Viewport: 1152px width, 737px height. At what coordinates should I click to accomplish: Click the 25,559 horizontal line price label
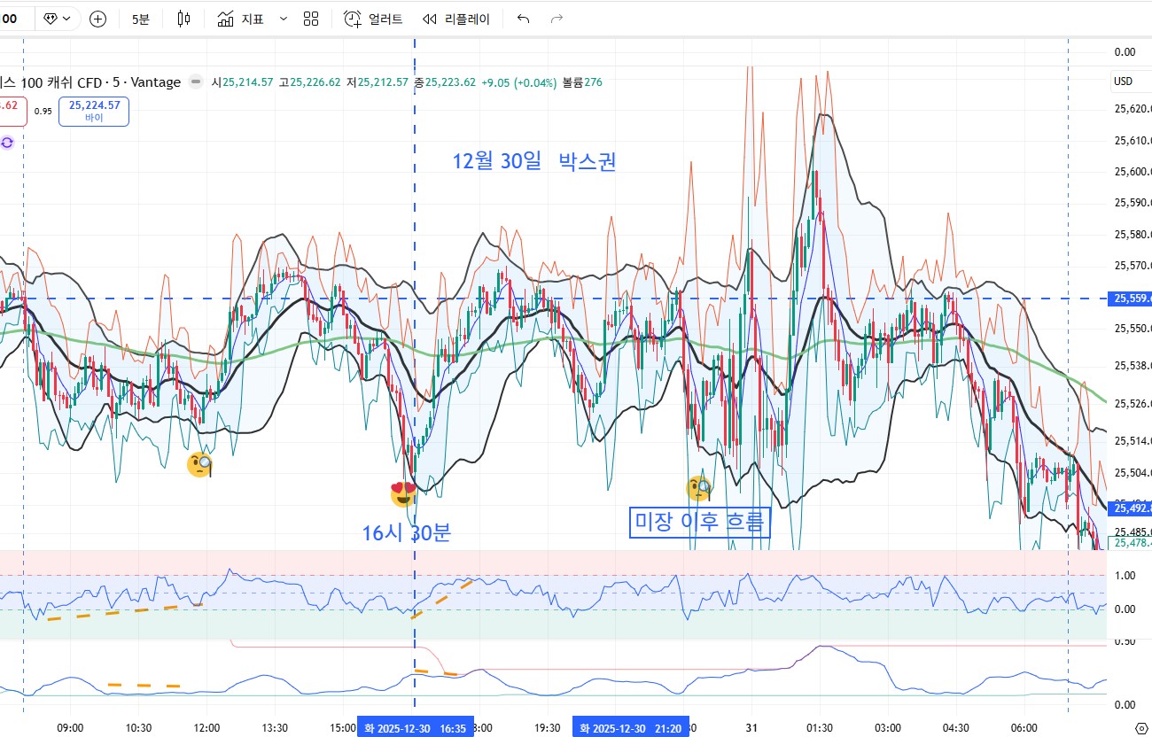1130,299
